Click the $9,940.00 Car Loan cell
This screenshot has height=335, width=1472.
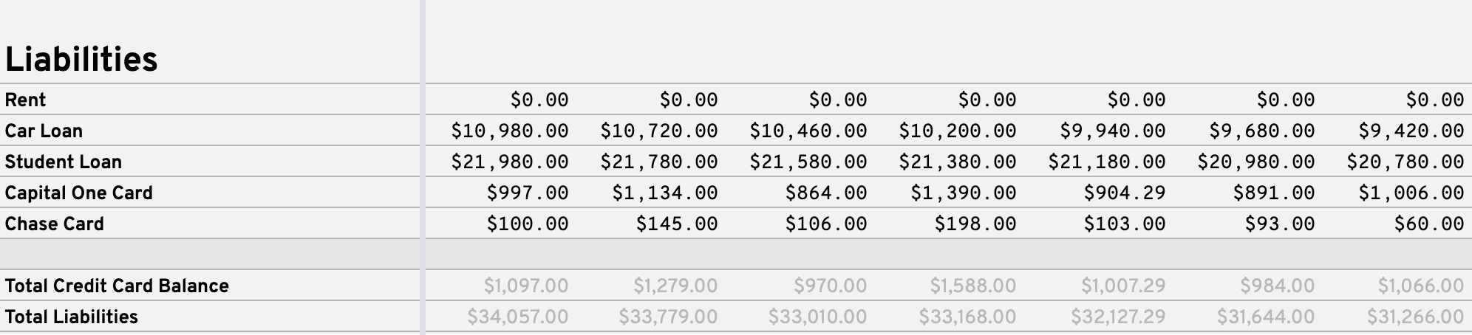pos(1113,131)
